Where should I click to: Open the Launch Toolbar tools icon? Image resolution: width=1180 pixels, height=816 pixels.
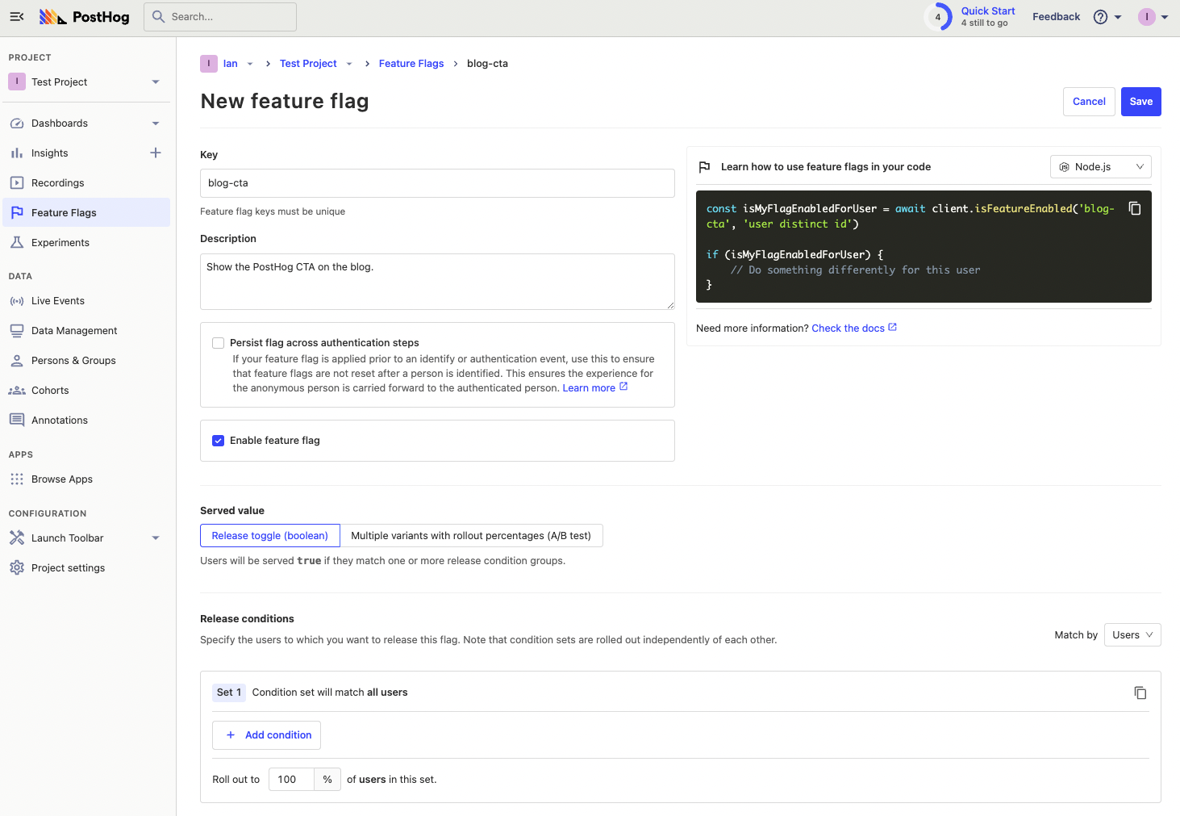(x=17, y=538)
